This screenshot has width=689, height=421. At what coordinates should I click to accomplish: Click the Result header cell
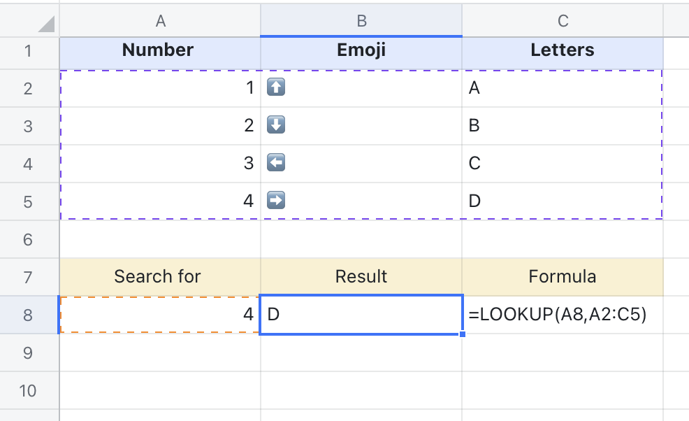361,276
